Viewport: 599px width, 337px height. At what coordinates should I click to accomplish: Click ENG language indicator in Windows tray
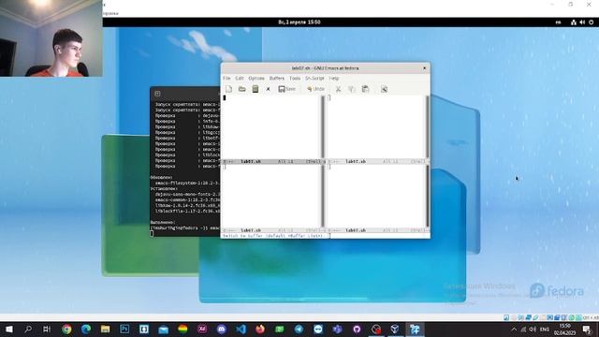coord(545,329)
